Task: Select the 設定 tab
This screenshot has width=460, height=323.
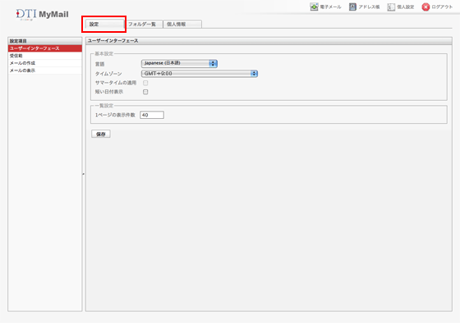Action: point(104,25)
